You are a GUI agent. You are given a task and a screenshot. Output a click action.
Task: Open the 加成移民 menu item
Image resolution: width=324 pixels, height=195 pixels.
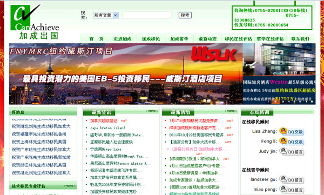(151, 39)
